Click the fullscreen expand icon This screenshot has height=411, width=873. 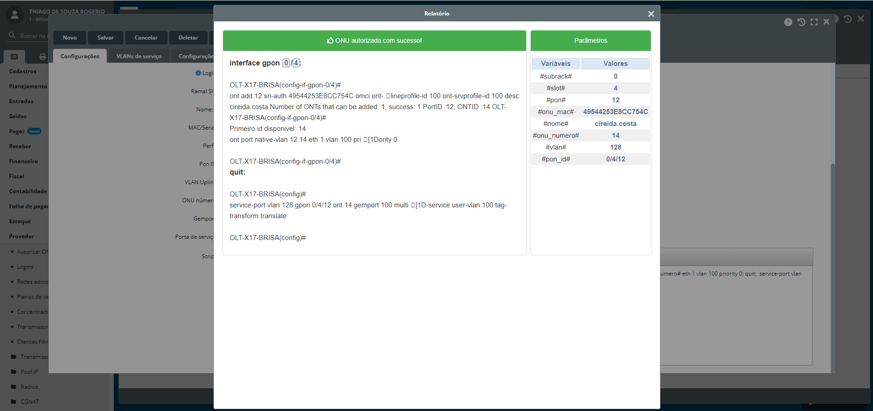(x=814, y=22)
